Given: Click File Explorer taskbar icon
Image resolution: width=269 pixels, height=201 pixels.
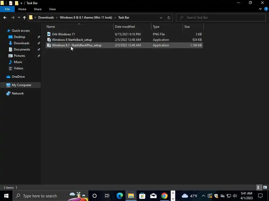Looking at the screenshot, I should [131, 196].
